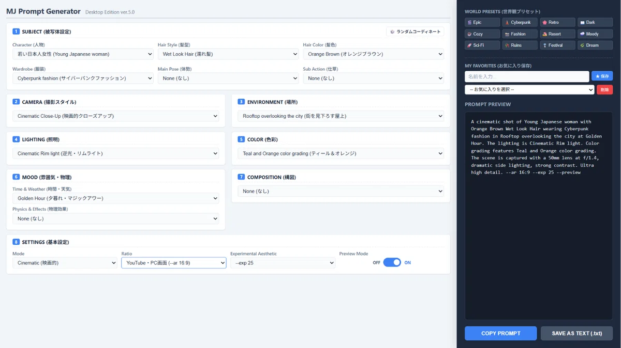Apply the Retro world preset
The width and height of the screenshot is (621, 348).
click(x=557, y=22)
